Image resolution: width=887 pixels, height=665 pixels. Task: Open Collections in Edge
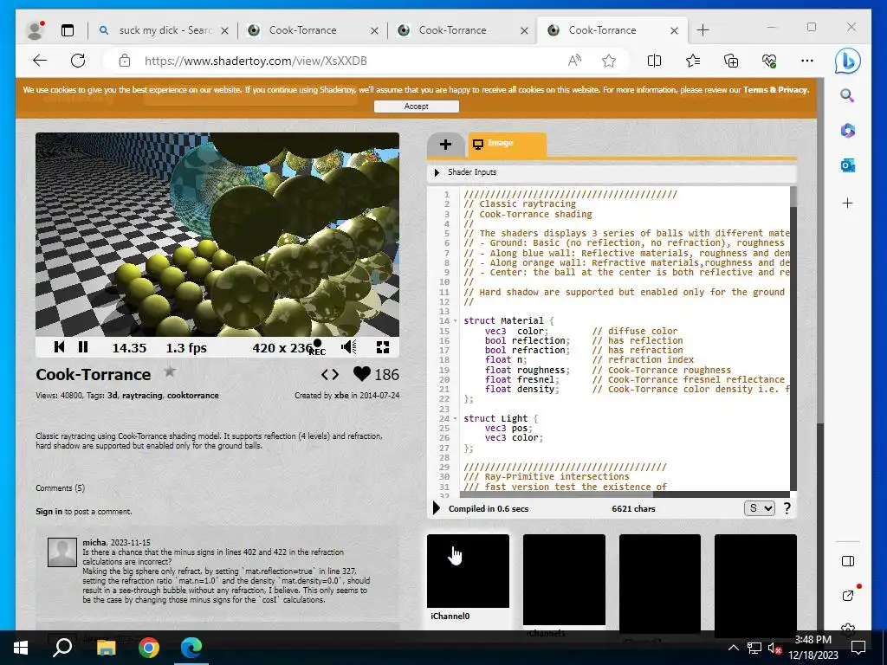[x=731, y=61]
